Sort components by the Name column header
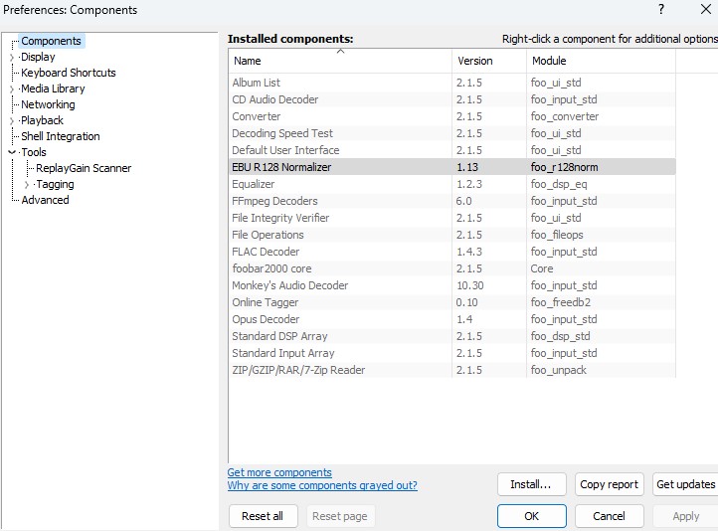Screen dimensions: 718x531 tap(340, 61)
